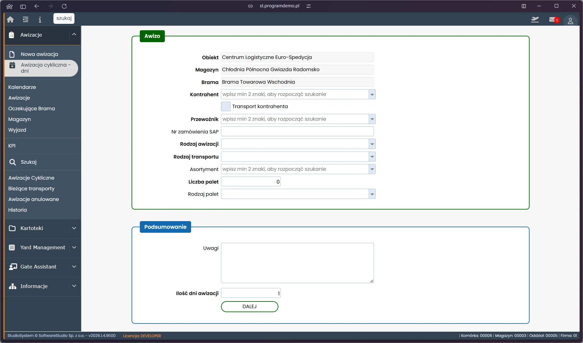Screen dimensions: 583x343
Task: Click the Nowa awizacja document icon
Action: point(12,54)
